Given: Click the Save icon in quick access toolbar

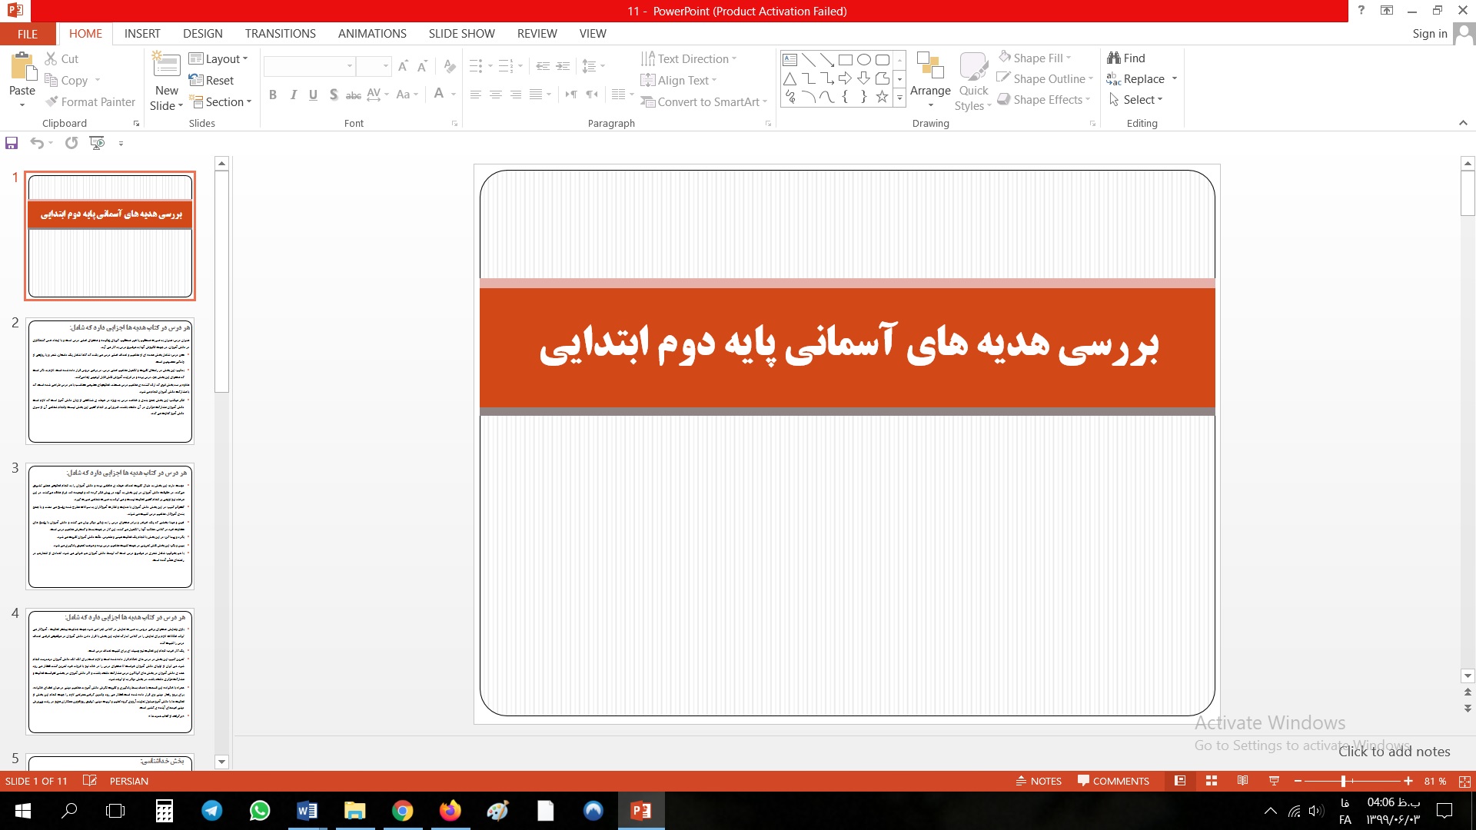Looking at the screenshot, I should click(x=12, y=143).
